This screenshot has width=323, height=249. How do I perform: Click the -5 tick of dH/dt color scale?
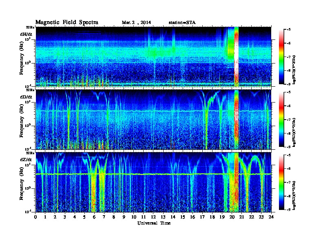[289, 30]
